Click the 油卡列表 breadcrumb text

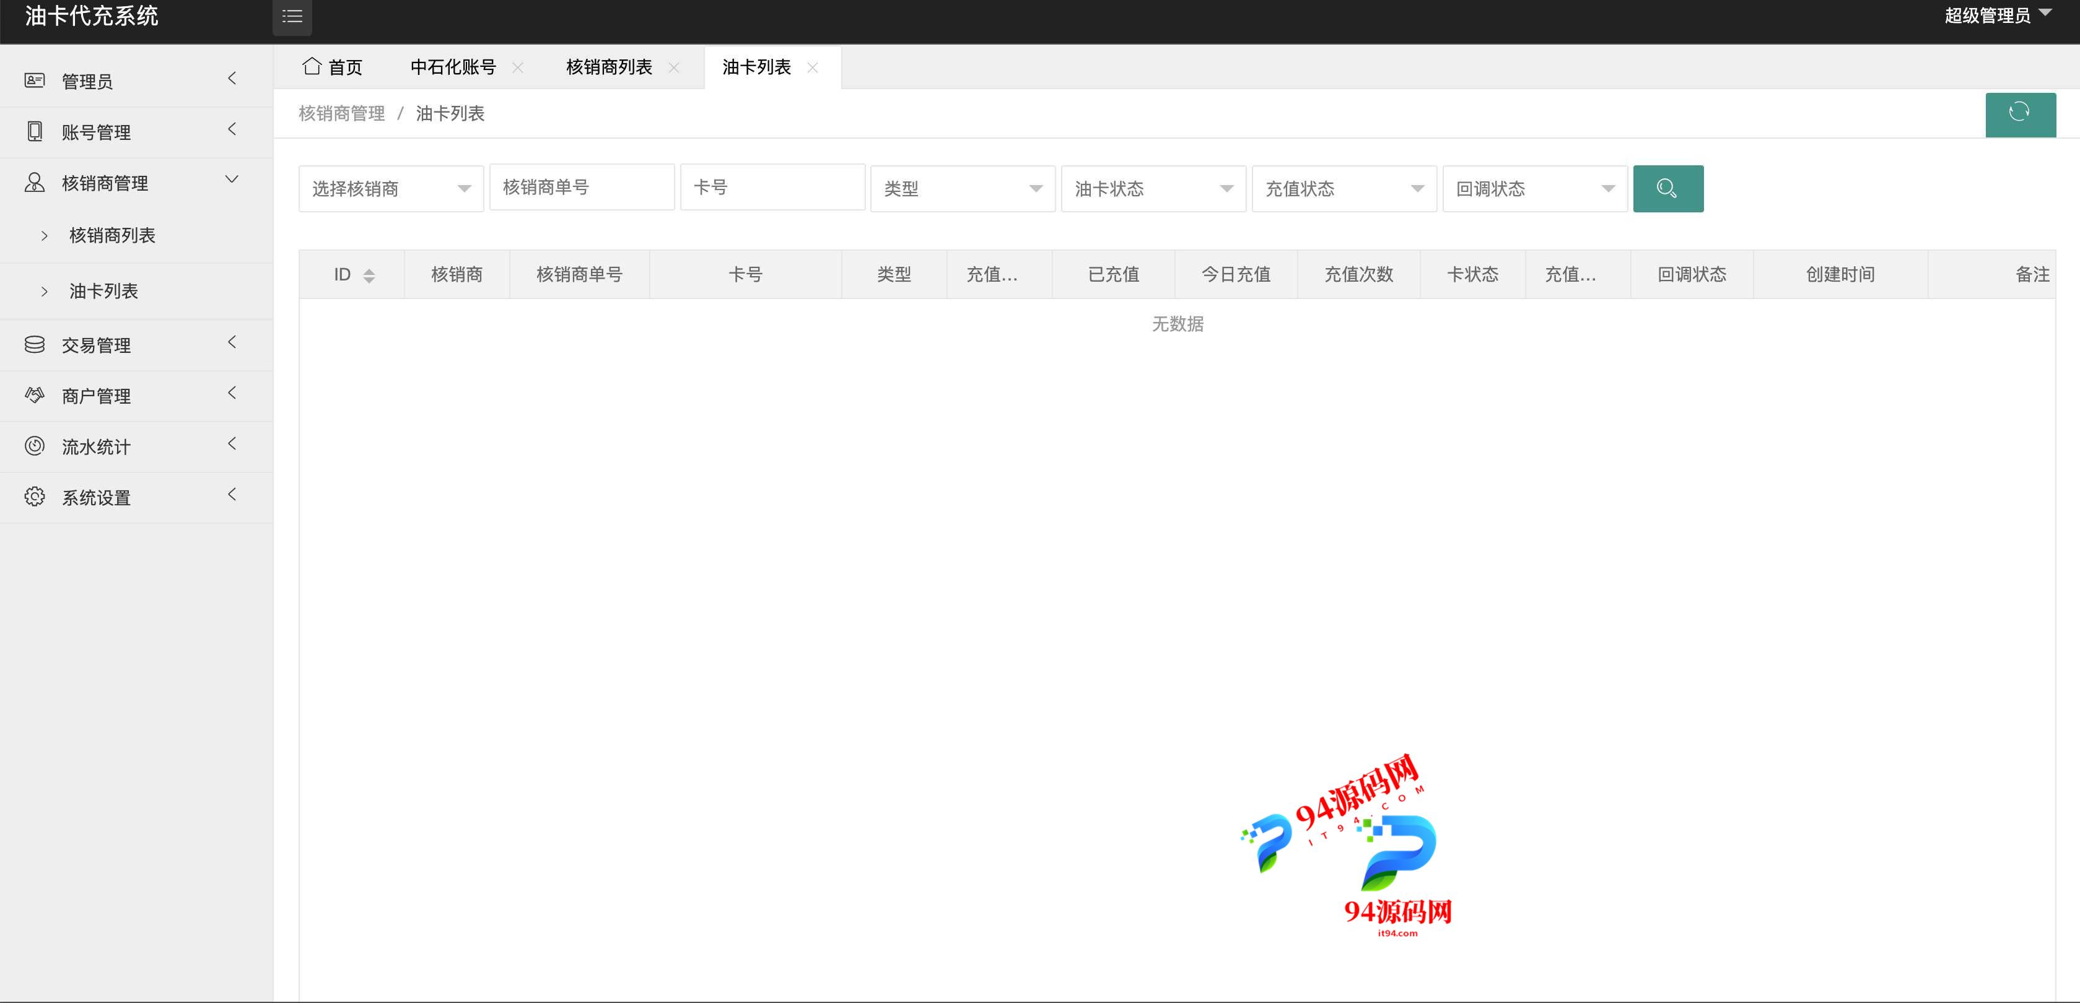pos(450,114)
